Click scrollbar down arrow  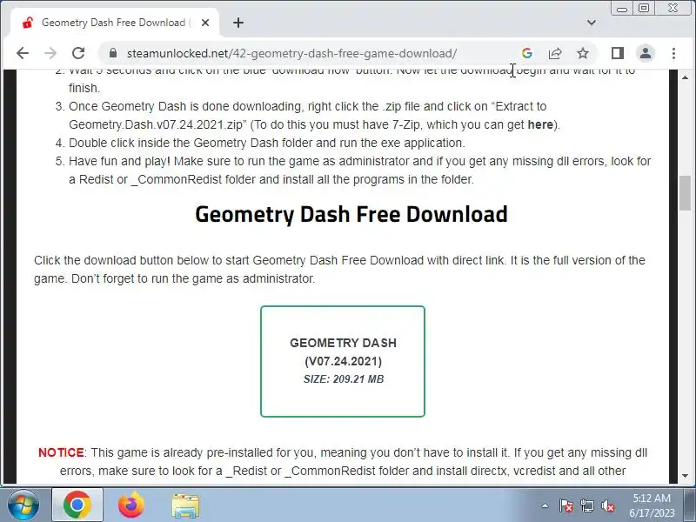685,476
